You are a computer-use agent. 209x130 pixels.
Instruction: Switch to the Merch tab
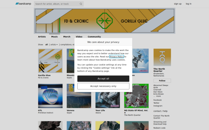[x=67, y=37]
